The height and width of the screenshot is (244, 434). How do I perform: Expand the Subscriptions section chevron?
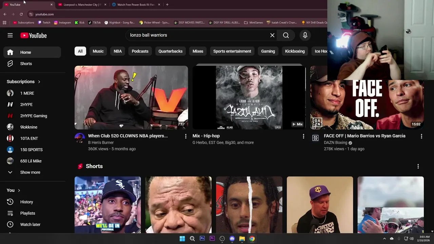(39, 82)
